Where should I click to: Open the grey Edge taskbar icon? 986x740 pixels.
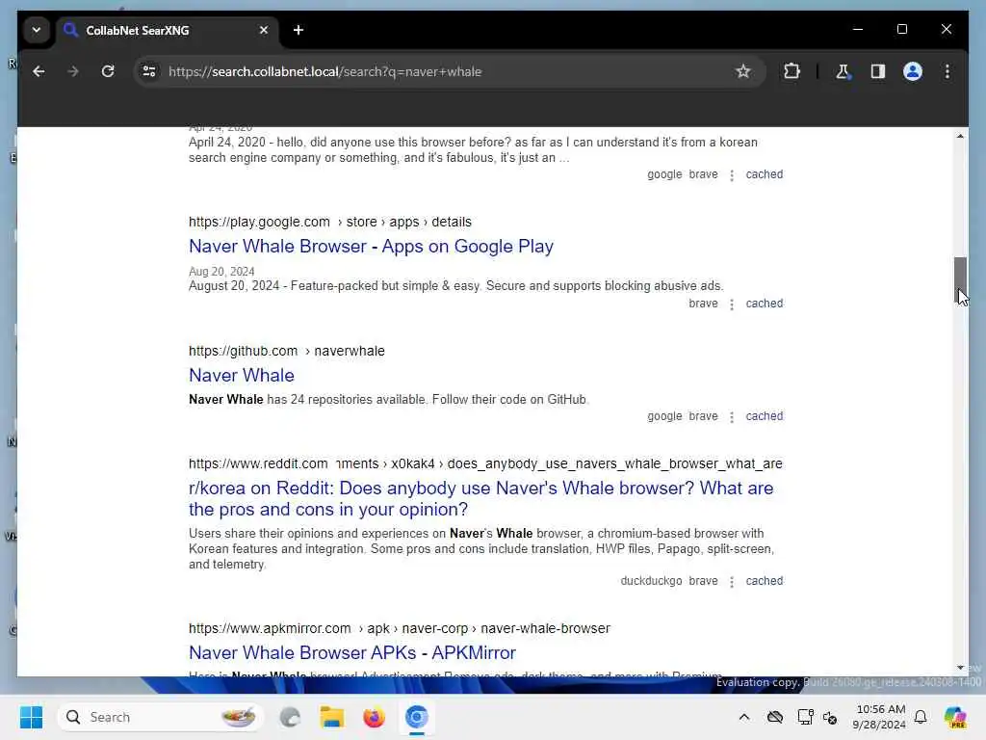(289, 717)
